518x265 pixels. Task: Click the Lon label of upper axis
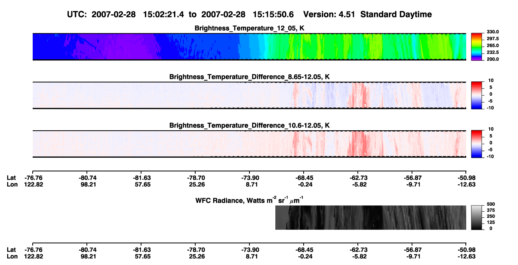tap(12, 184)
